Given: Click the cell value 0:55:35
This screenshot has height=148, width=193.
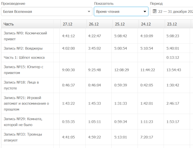Looking at the screenshot, I should (x=68, y=122).
